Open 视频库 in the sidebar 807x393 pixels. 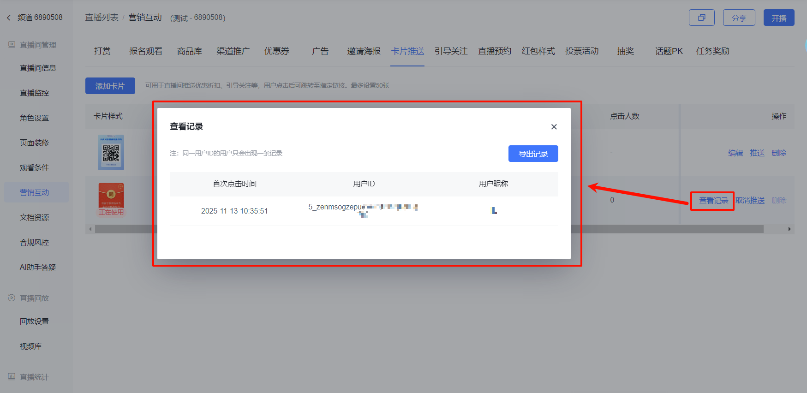click(30, 346)
